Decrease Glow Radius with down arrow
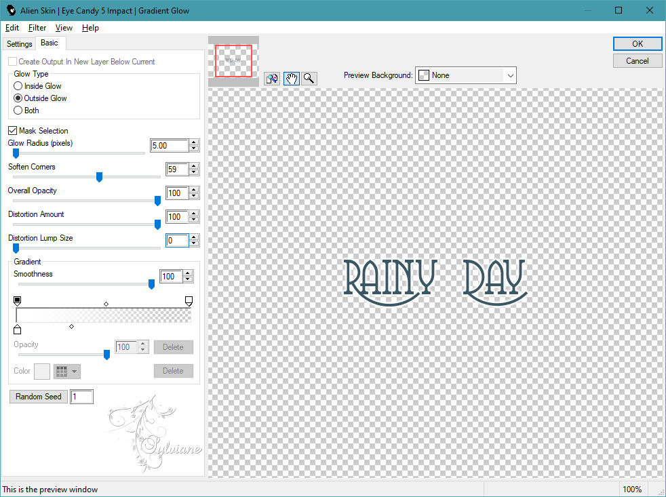Viewport: 666px width, 497px height. [x=194, y=148]
